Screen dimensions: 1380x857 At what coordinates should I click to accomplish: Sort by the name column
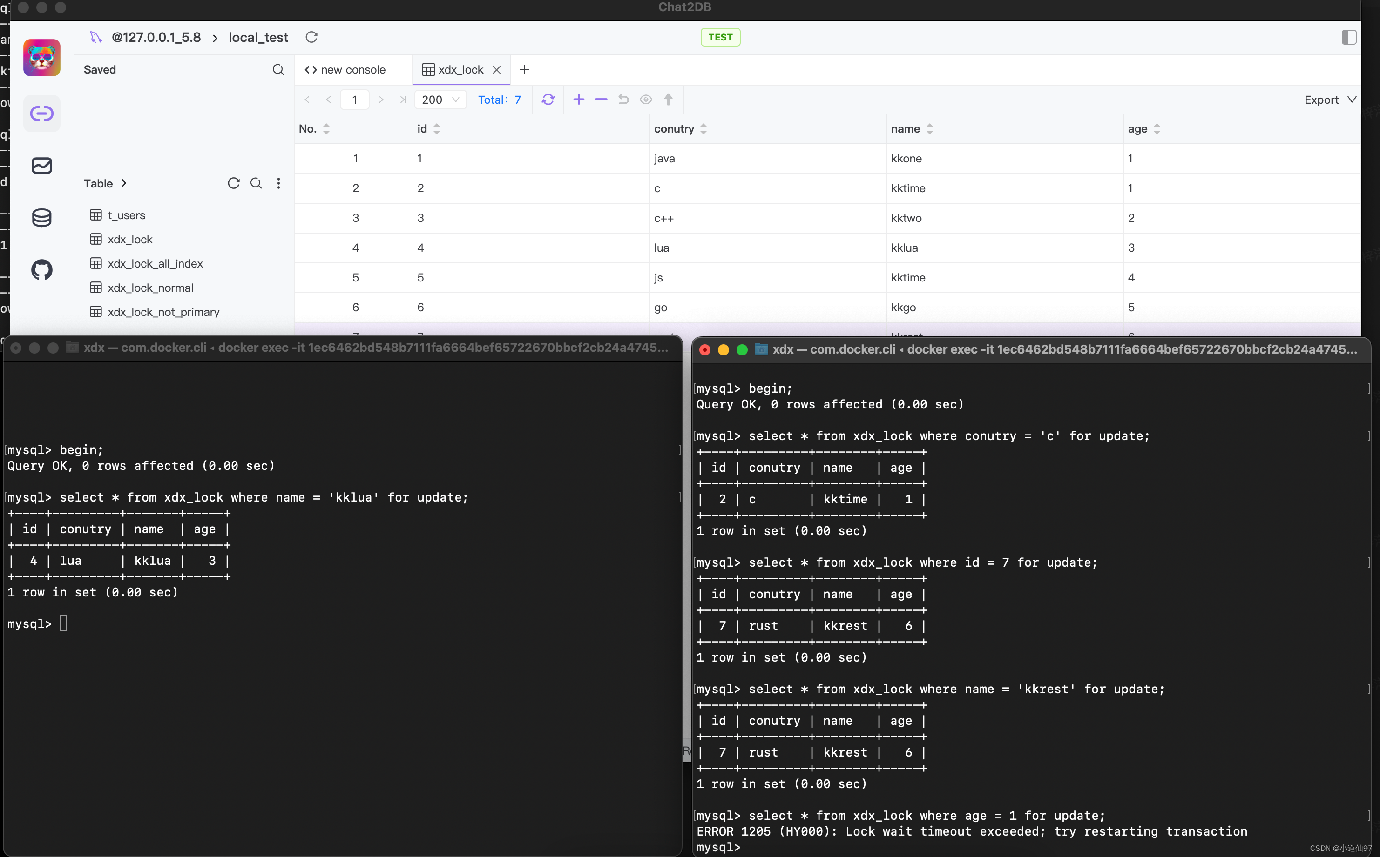pos(930,129)
